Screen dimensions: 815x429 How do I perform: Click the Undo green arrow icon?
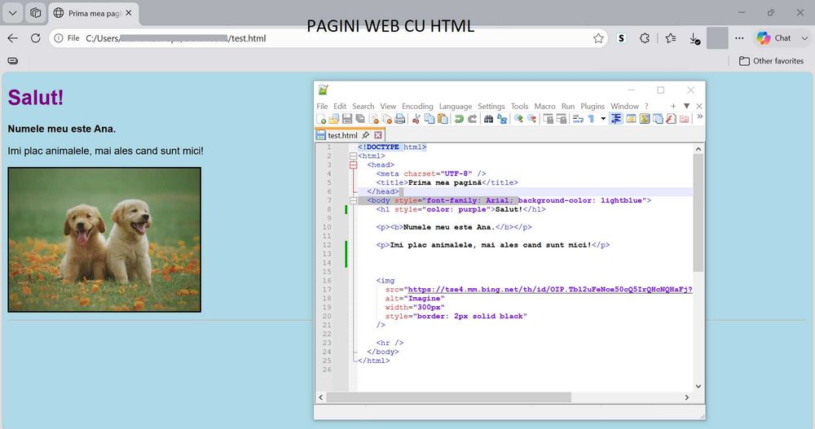(458, 119)
